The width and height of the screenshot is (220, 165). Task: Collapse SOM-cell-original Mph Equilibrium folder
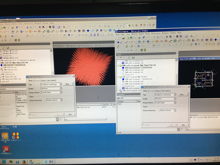[118, 66]
